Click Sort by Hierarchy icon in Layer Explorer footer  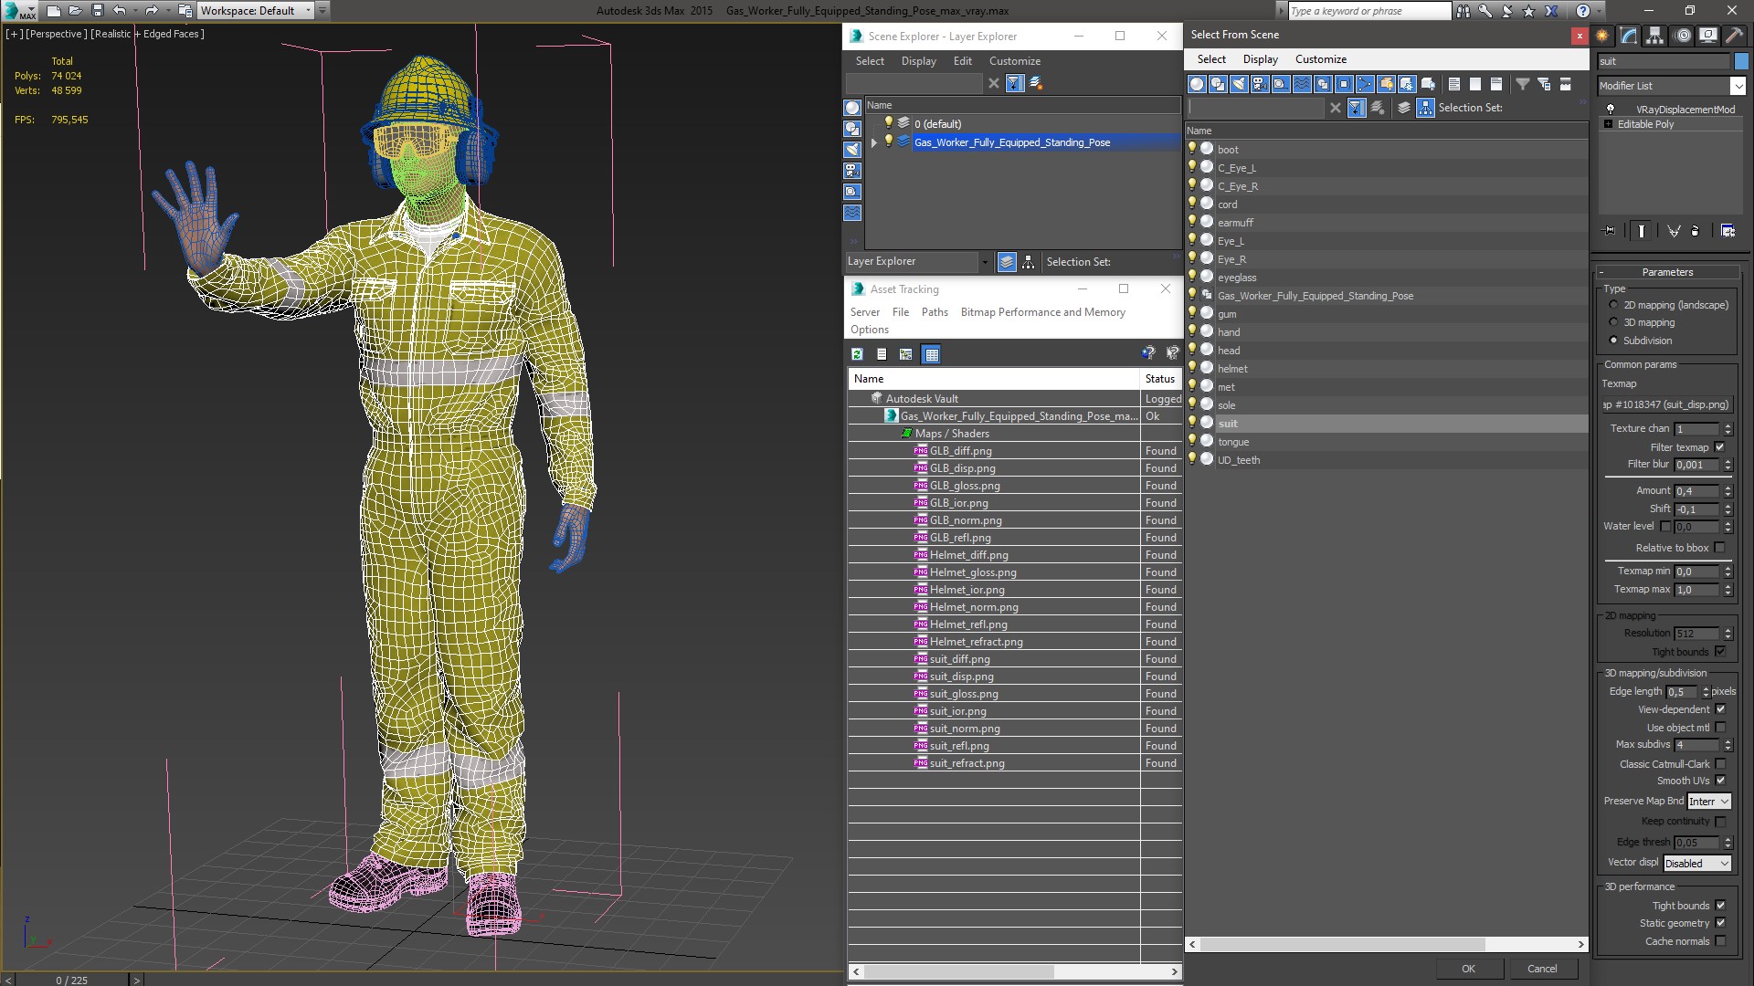pos(1029,262)
